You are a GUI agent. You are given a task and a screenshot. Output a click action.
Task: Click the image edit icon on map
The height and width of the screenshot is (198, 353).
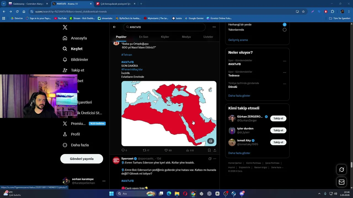211,141
